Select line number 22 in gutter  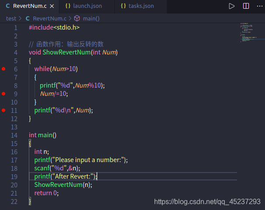point(14,202)
